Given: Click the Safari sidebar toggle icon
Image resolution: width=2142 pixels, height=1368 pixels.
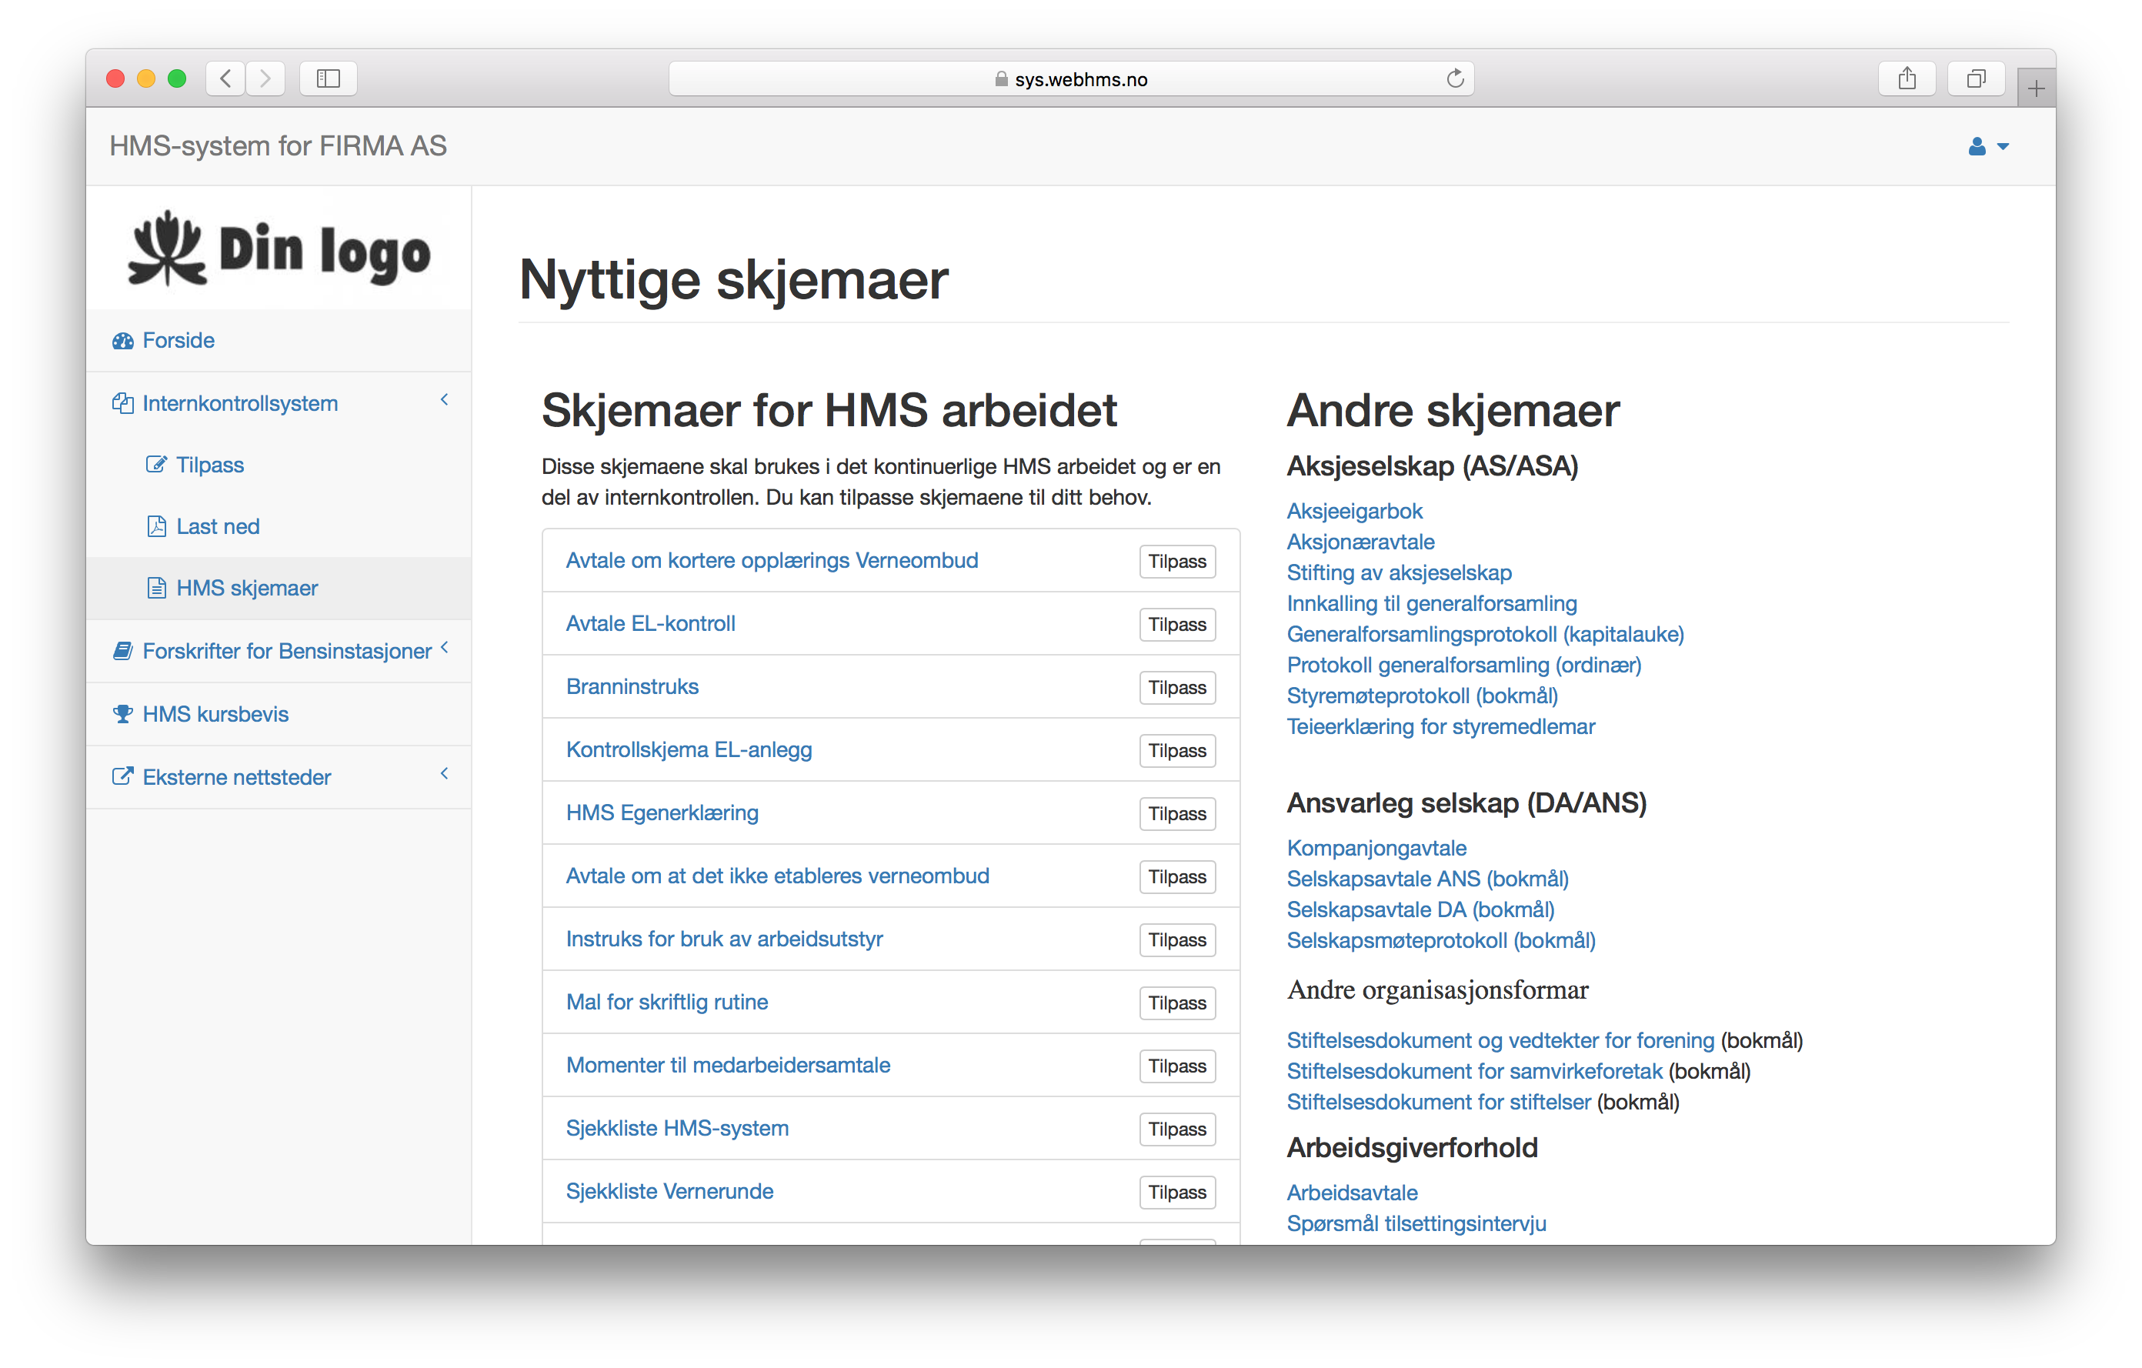Looking at the screenshot, I should [329, 78].
